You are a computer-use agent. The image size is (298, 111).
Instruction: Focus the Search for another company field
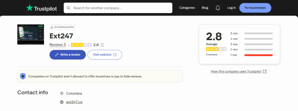click(x=118, y=8)
